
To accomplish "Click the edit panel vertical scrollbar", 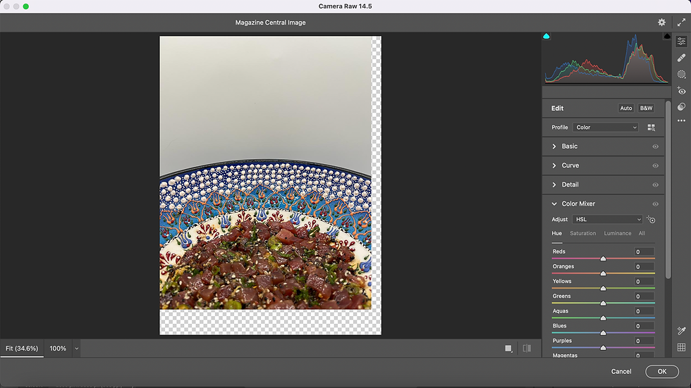I will pyautogui.click(x=668, y=190).
